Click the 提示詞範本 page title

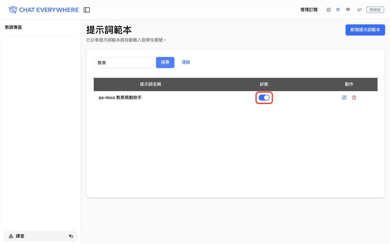tap(109, 30)
